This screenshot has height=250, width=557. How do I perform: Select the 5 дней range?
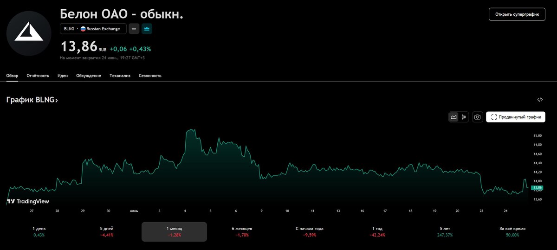(x=107, y=231)
